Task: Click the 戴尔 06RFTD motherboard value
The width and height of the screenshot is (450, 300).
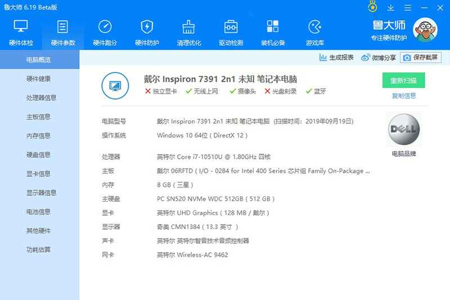Action: coord(263,171)
